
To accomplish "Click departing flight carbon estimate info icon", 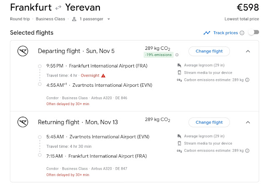I will tap(247, 80).
